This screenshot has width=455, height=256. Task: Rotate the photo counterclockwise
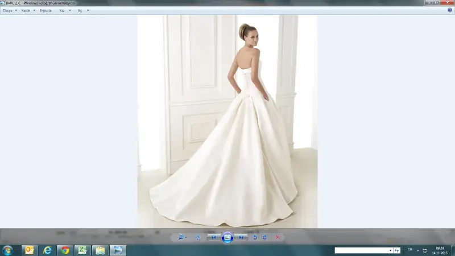coord(255,237)
